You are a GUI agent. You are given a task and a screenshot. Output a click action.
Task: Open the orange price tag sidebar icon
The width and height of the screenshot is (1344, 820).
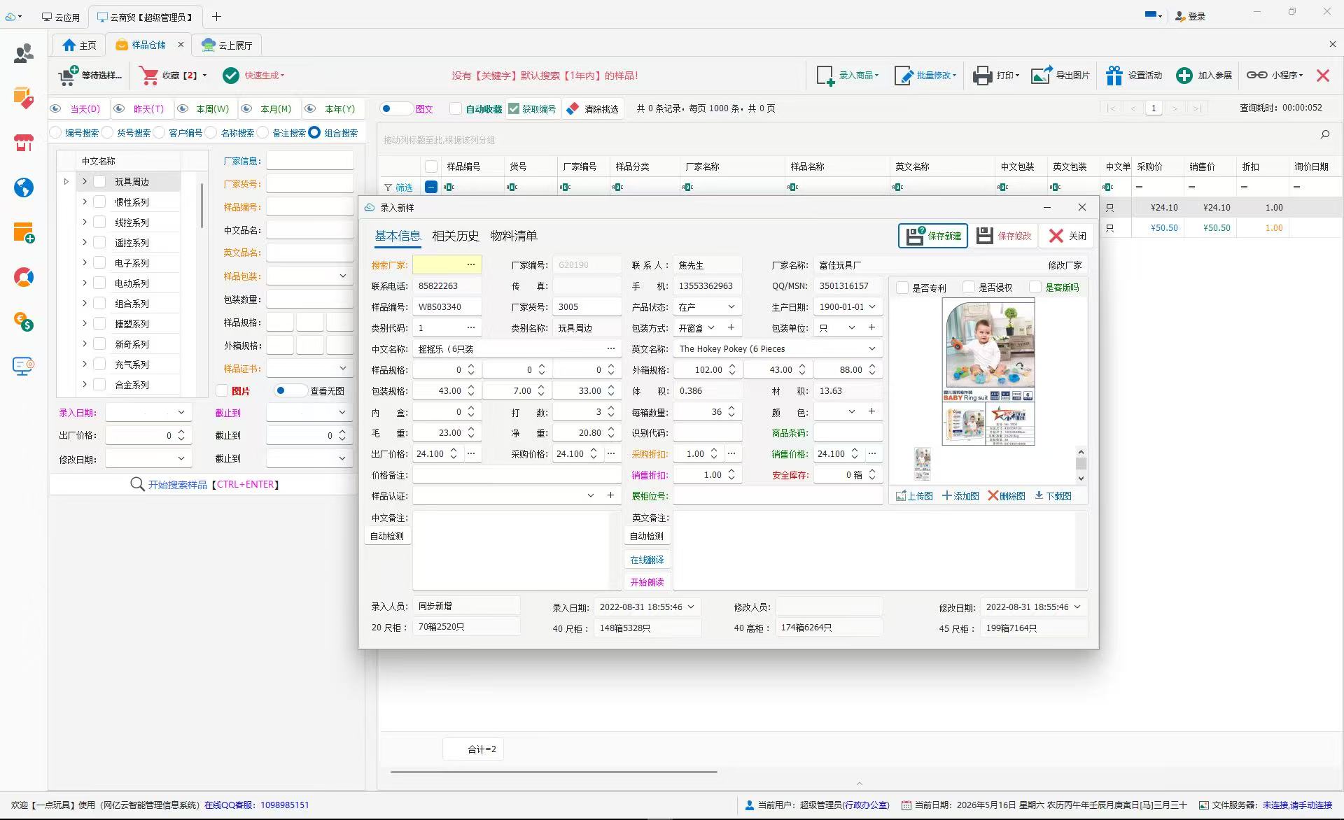click(24, 98)
